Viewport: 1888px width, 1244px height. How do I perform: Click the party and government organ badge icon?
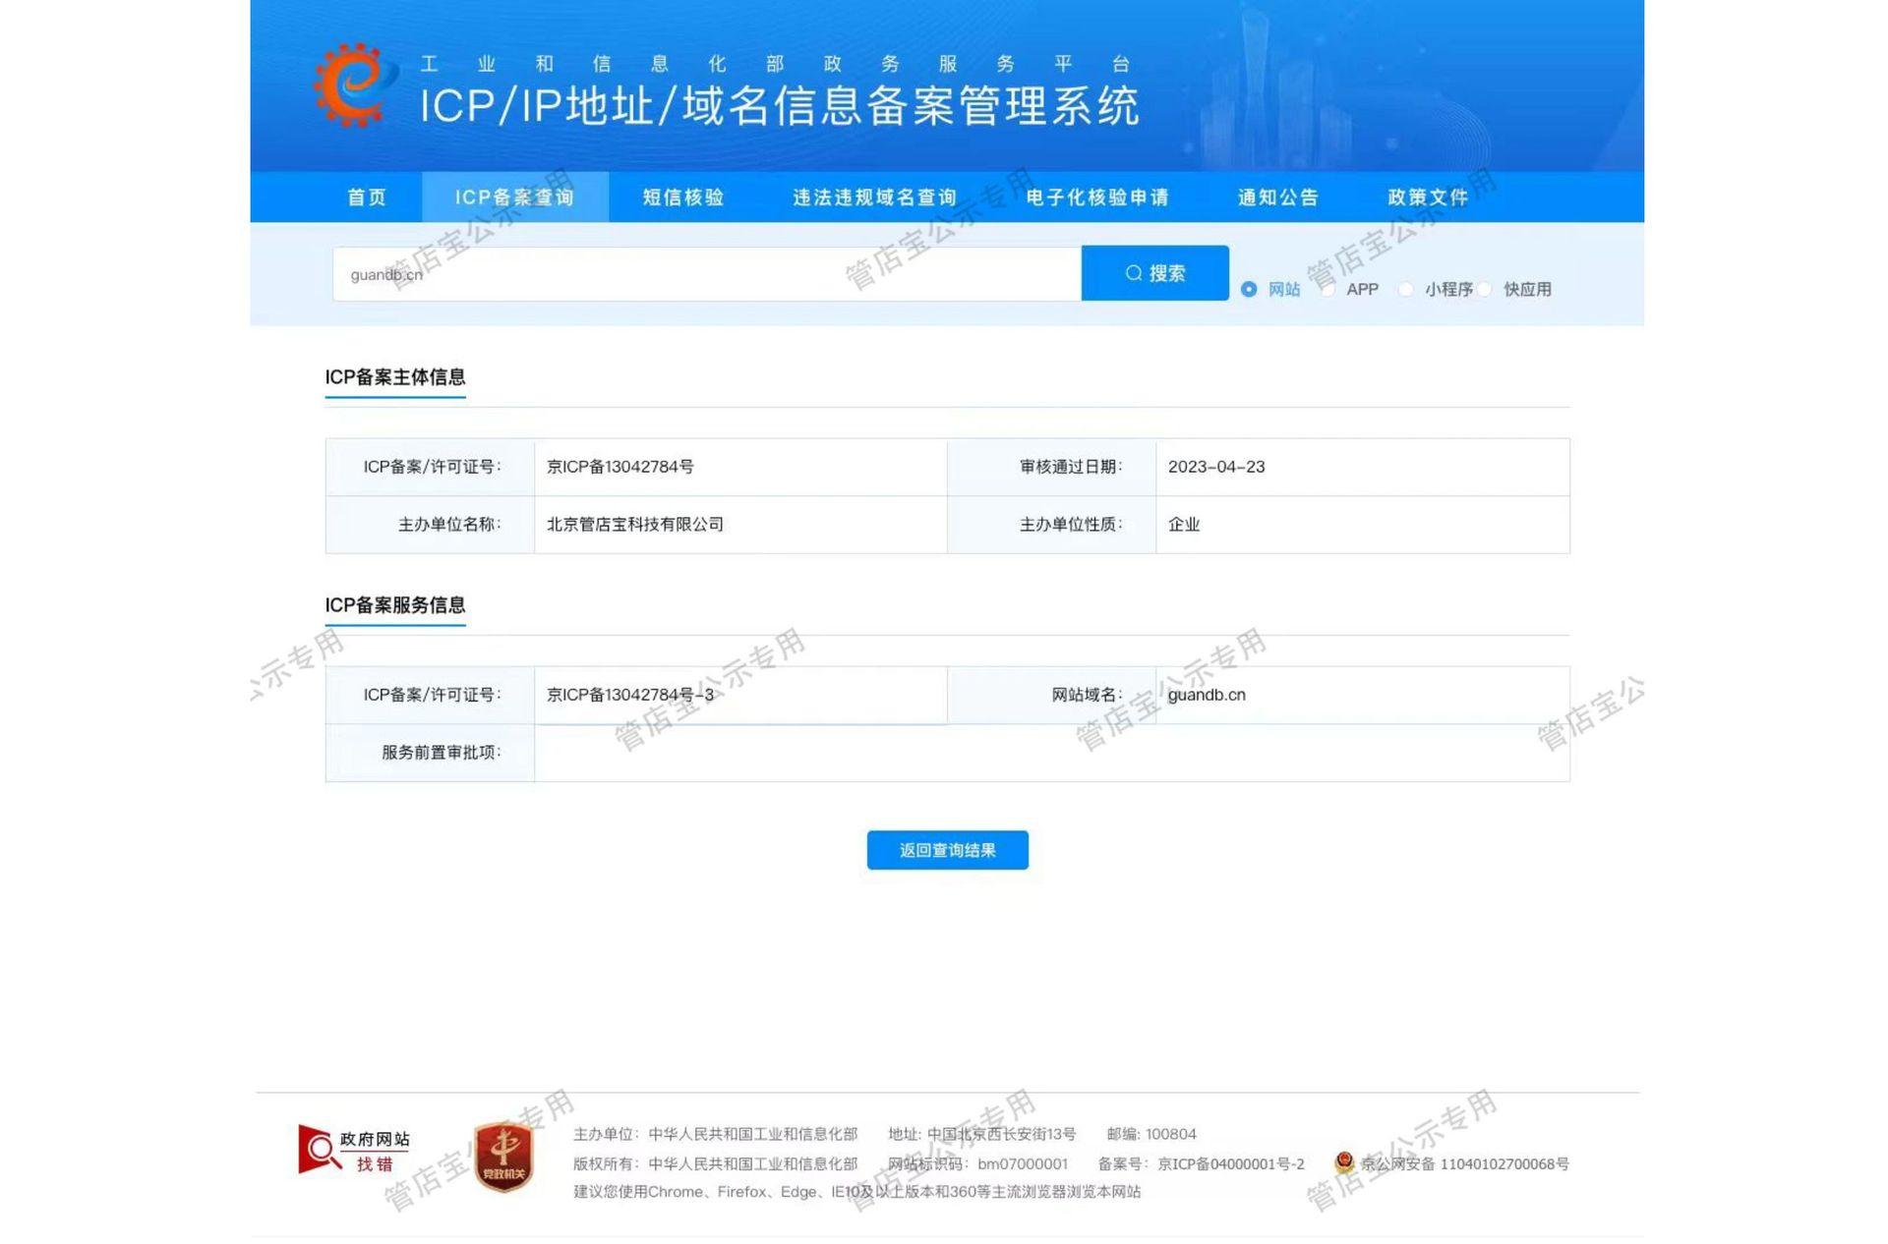pos(503,1157)
